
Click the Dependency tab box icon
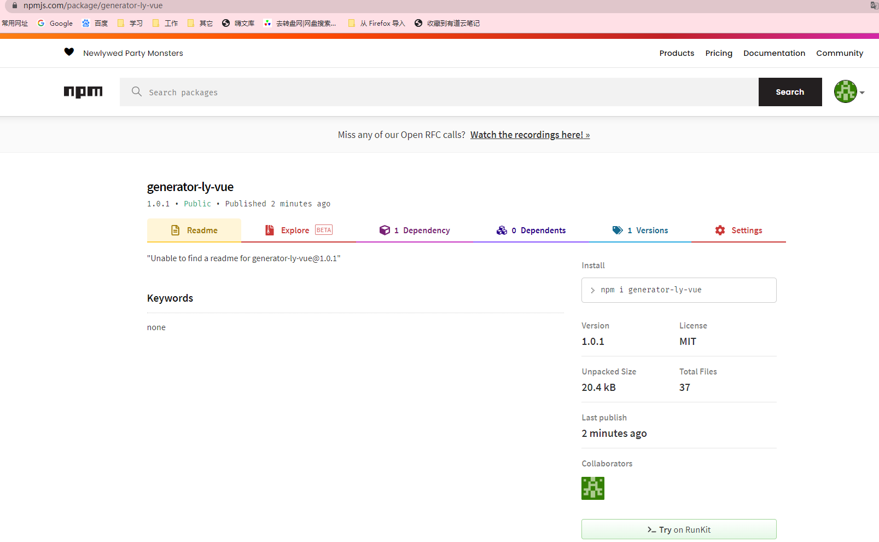coord(385,230)
